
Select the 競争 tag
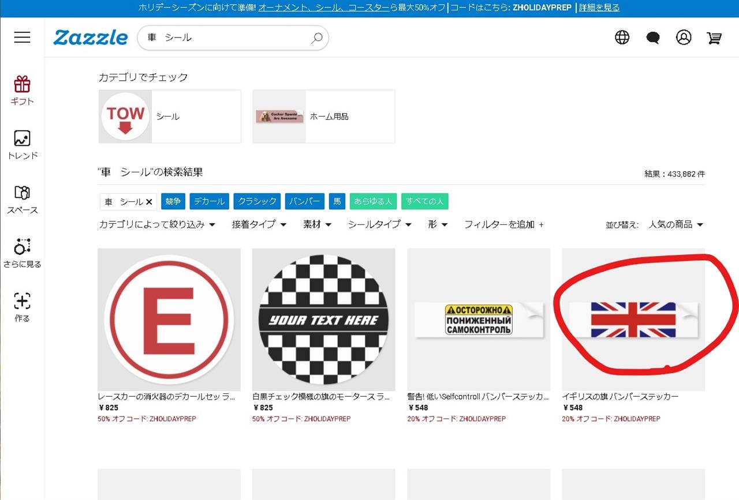coord(173,201)
